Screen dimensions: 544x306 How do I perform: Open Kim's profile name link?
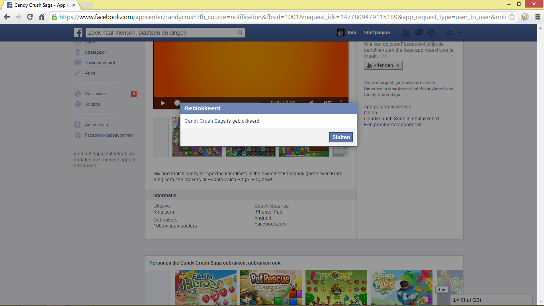click(x=352, y=33)
